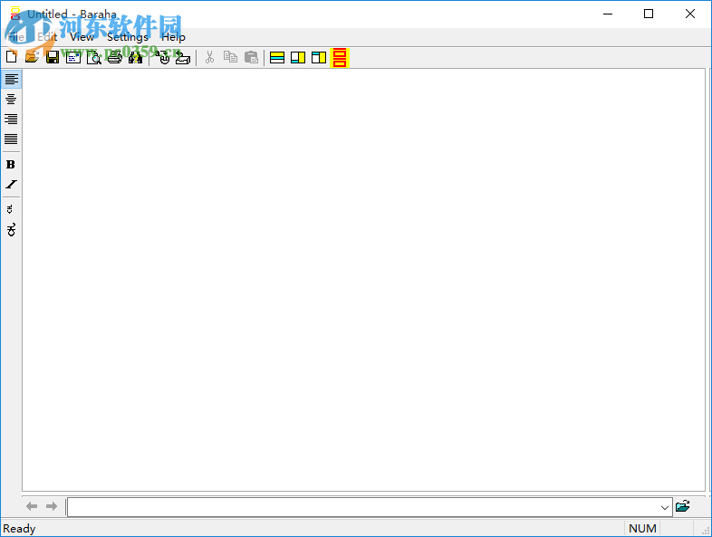This screenshot has height=537, width=712.
Task: Select the layout with yellow right pane, cyan bottom
Action: click(298, 57)
